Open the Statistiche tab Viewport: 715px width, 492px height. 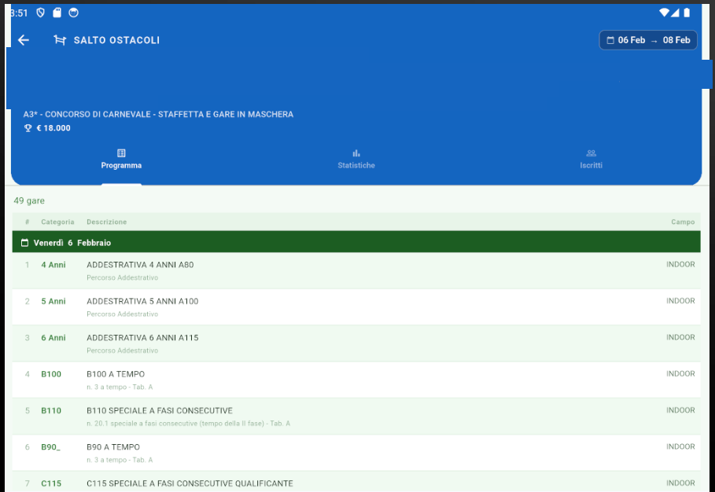356,160
